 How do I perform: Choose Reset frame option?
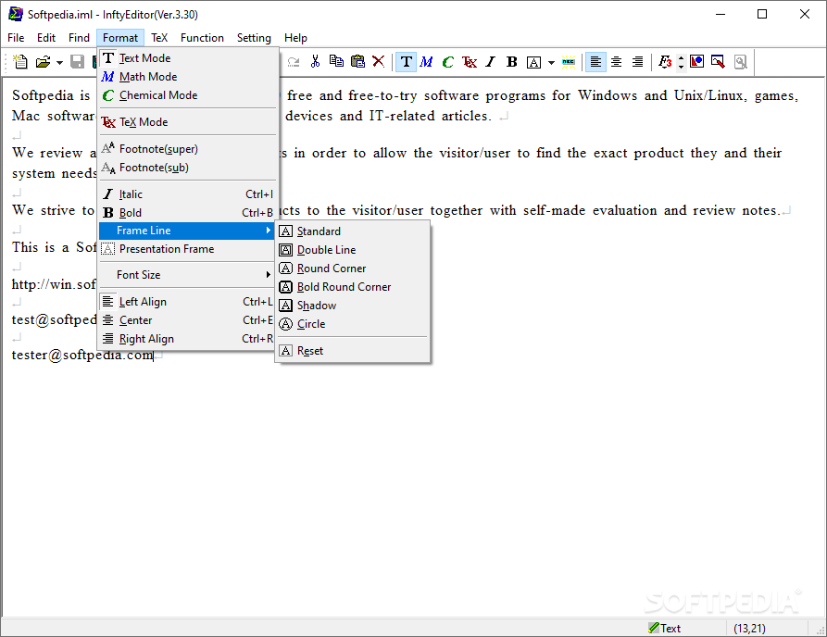click(352, 351)
